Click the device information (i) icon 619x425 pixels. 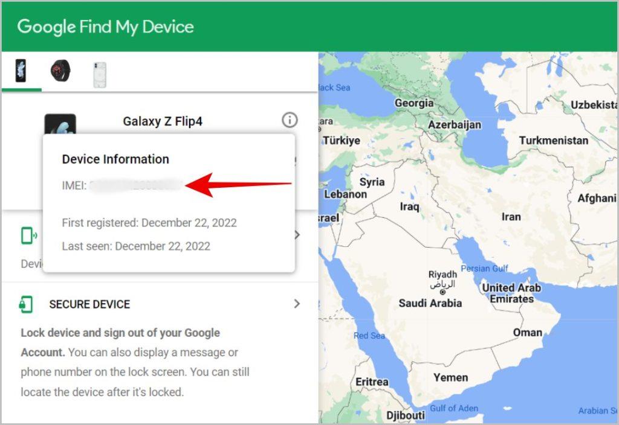[x=290, y=120]
